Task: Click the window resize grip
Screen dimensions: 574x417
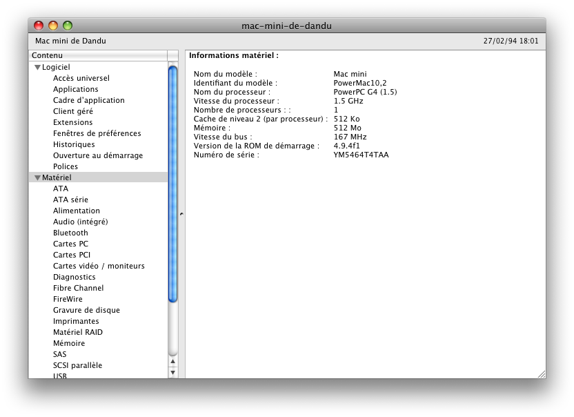Action: 542,374
